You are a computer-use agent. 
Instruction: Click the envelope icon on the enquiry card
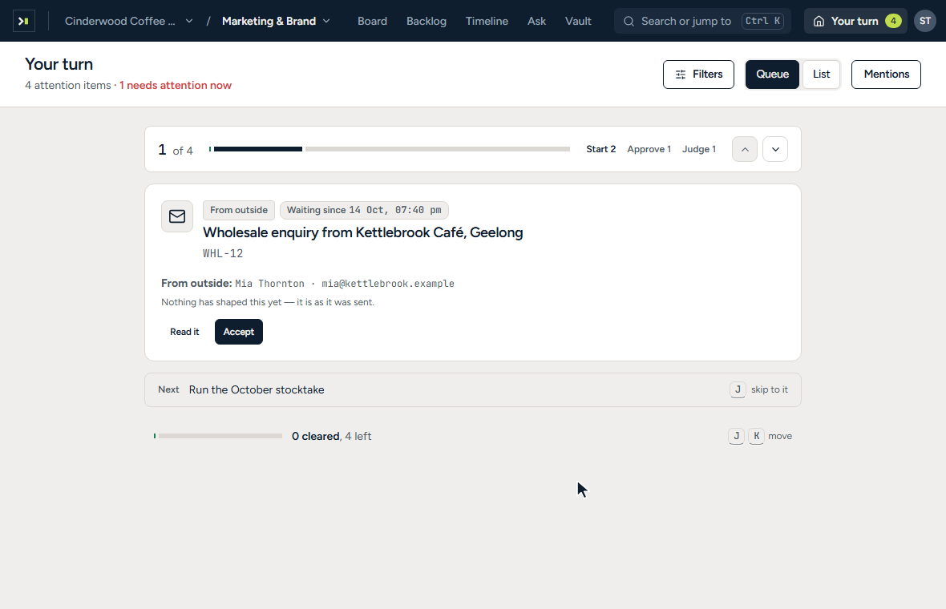[176, 216]
